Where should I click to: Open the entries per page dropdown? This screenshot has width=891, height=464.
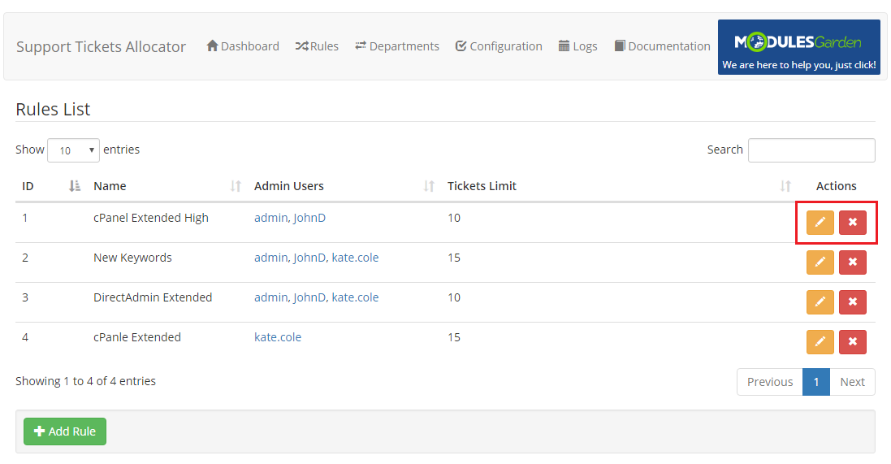(73, 150)
